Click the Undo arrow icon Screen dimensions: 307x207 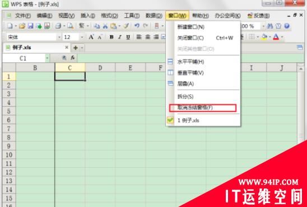[137, 26]
